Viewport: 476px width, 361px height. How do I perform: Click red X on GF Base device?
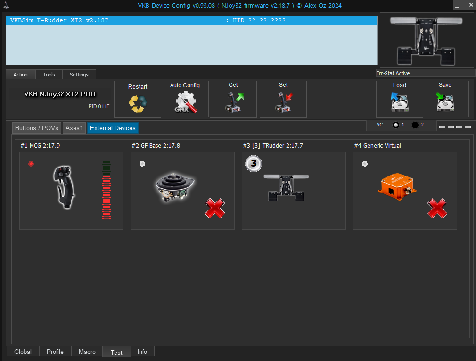tap(215, 208)
